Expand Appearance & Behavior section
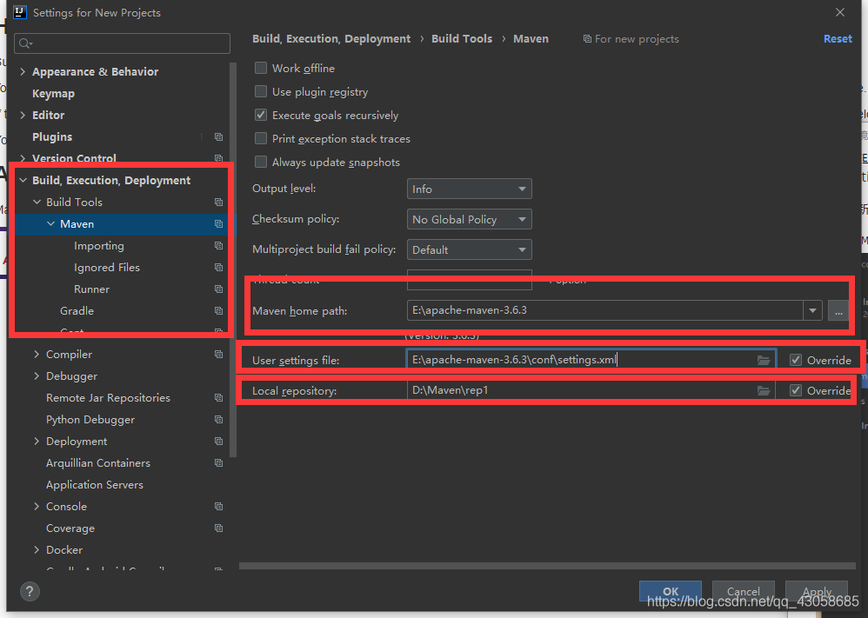 (x=23, y=71)
